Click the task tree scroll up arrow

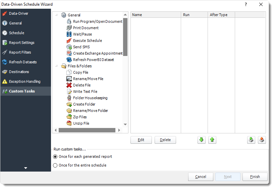tap(125, 15)
